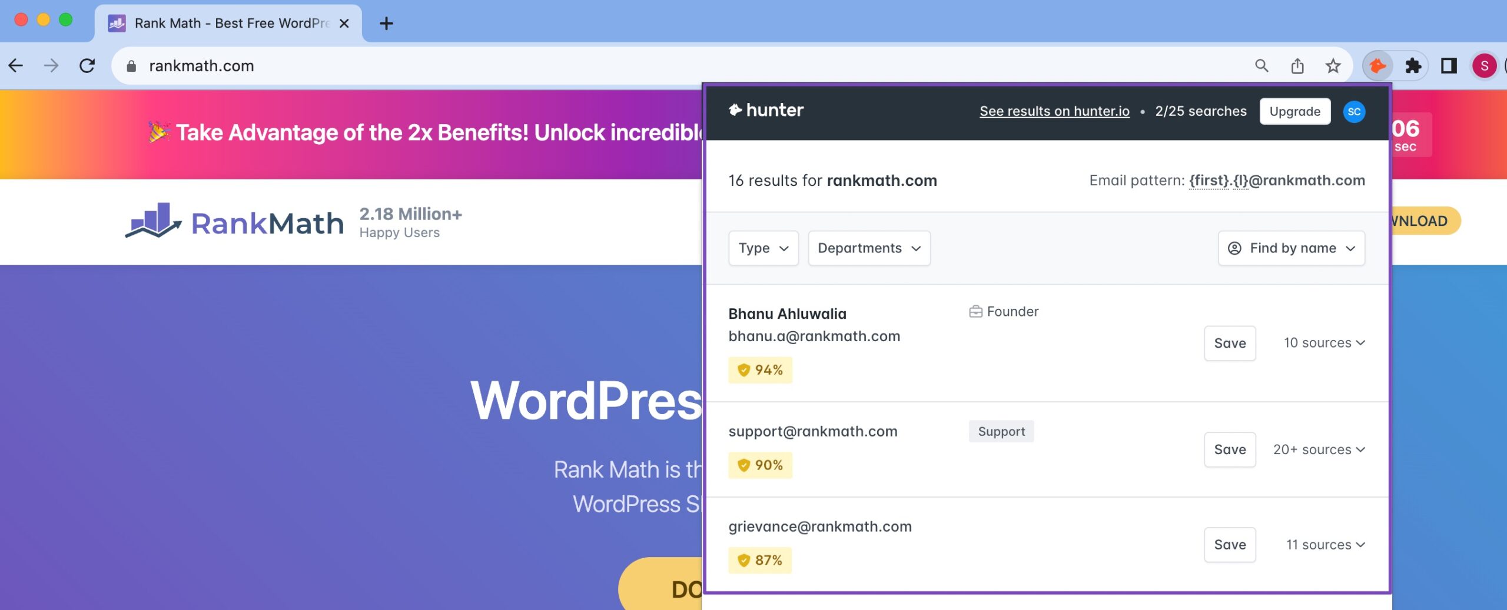This screenshot has height=610, width=1507.
Task: Click the Founder position label
Action: click(1004, 312)
